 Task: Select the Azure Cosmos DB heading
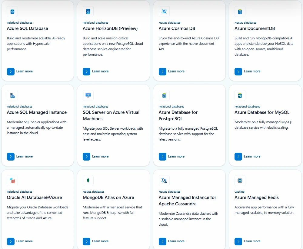click(x=177, y=28)
